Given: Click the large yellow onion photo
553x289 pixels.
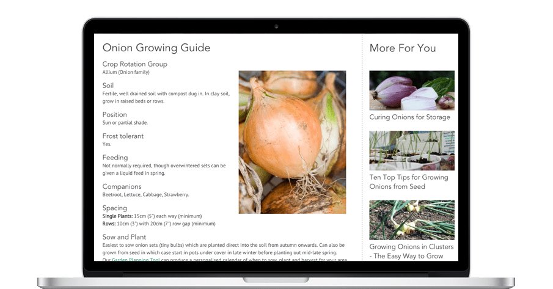Looking at the screenshot, I should tap(292, 142).
